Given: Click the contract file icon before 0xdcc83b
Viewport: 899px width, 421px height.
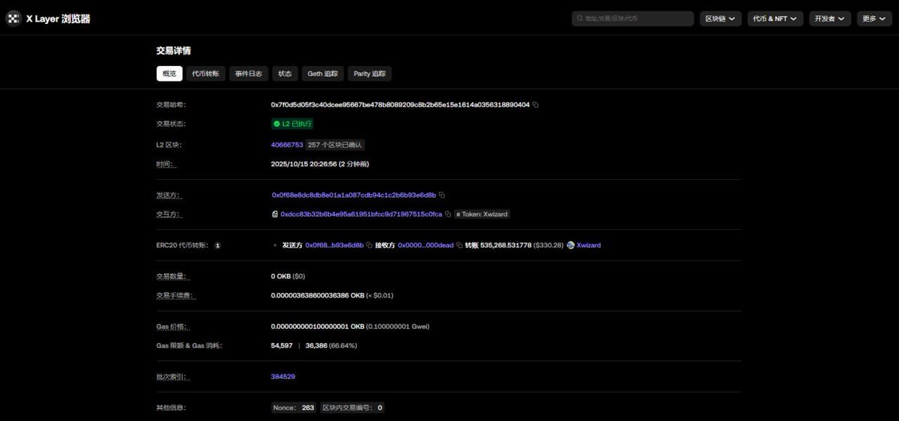Looking at the screenshot, I should point(275,214).
